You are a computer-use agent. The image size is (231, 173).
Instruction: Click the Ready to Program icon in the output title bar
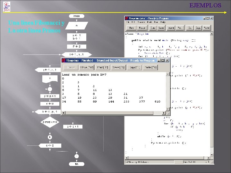pos(64,61)
